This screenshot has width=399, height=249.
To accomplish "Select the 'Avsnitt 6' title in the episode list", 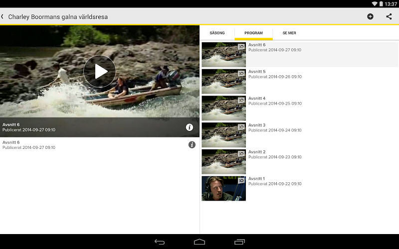I will click(257, 45).
